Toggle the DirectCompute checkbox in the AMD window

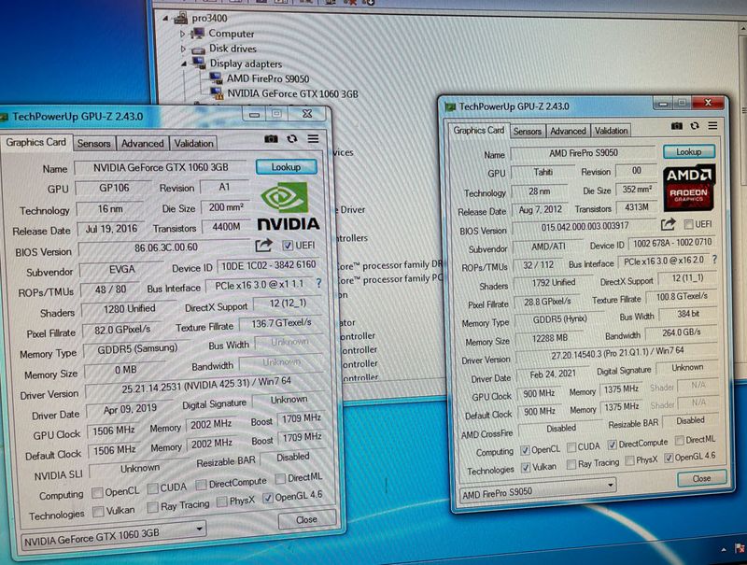pyautogui.click(x=613, y=445)
